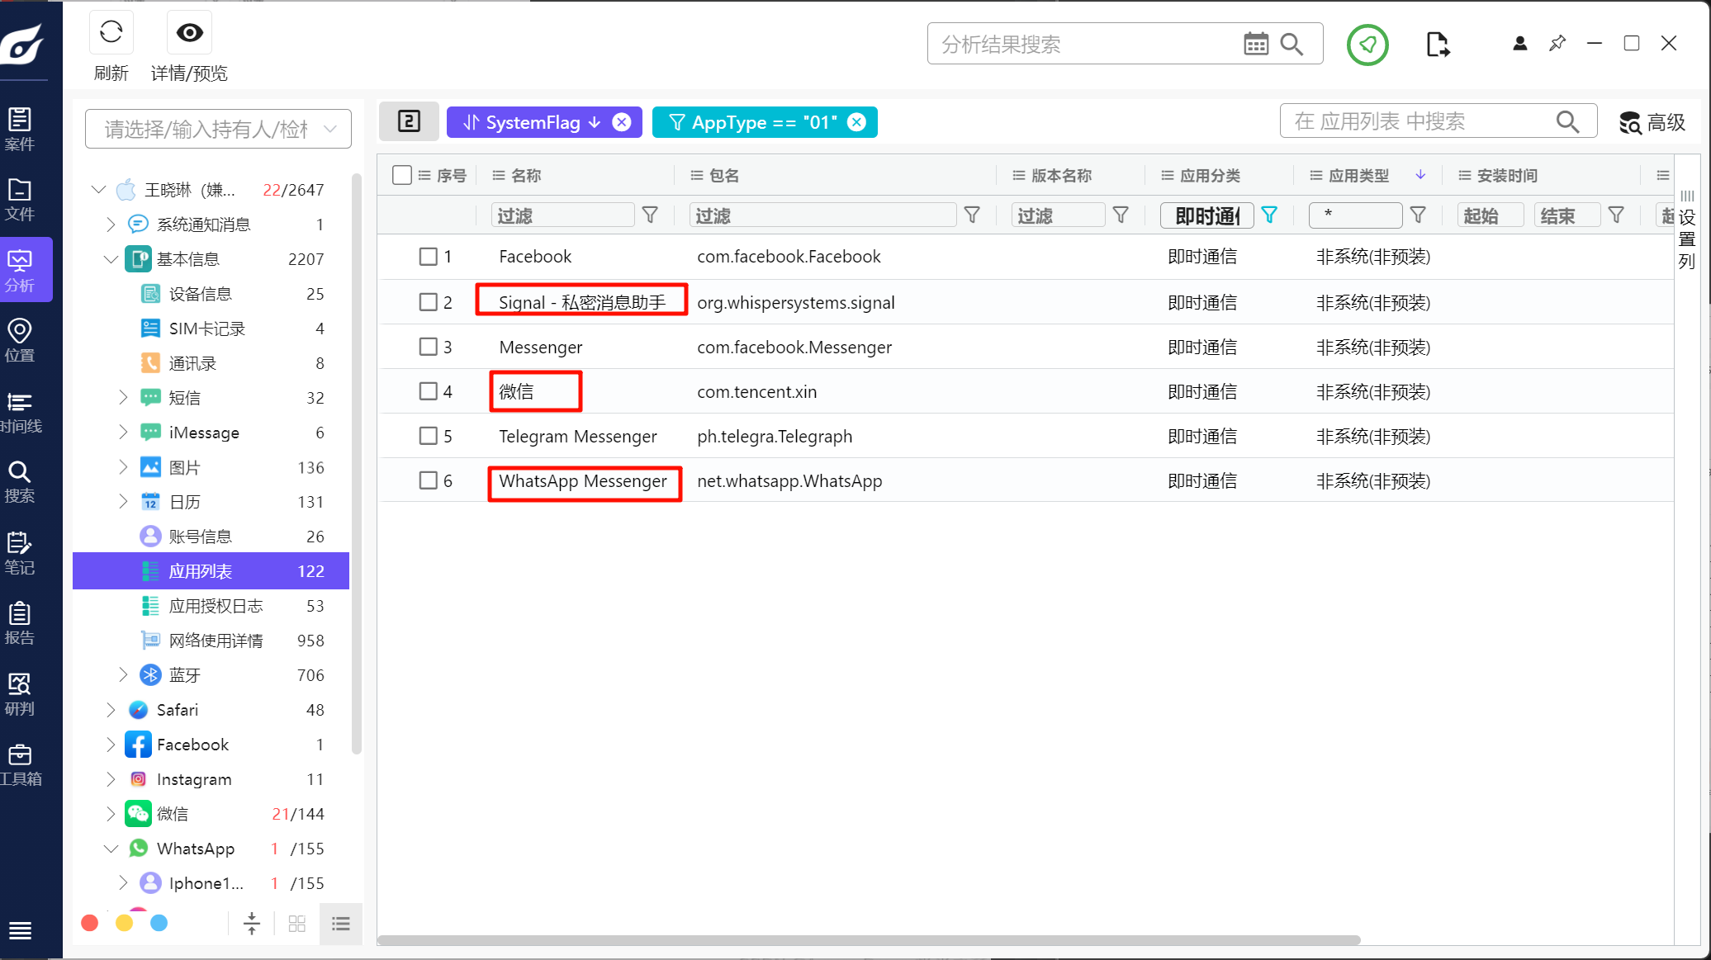Select 应用授权日志 in the tree

pyautogui.click(x=216, y=606)
